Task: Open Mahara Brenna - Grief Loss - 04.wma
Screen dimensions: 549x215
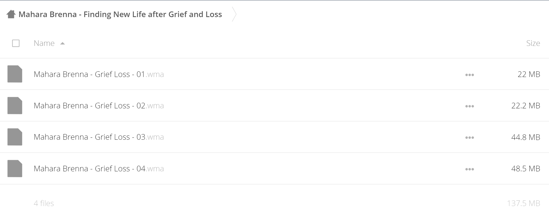Action: pos(99,169)
